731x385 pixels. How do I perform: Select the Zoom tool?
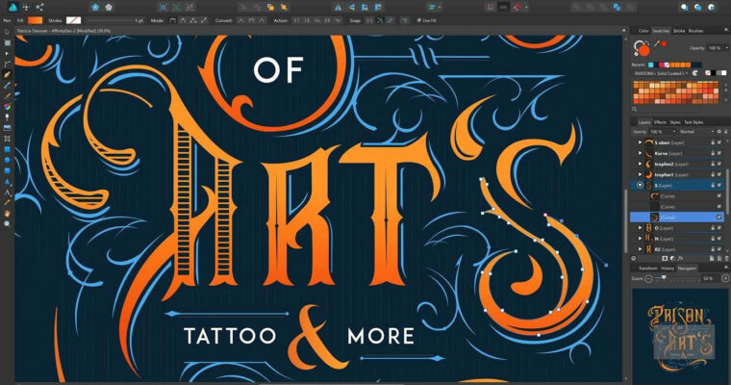coord(7,224)
